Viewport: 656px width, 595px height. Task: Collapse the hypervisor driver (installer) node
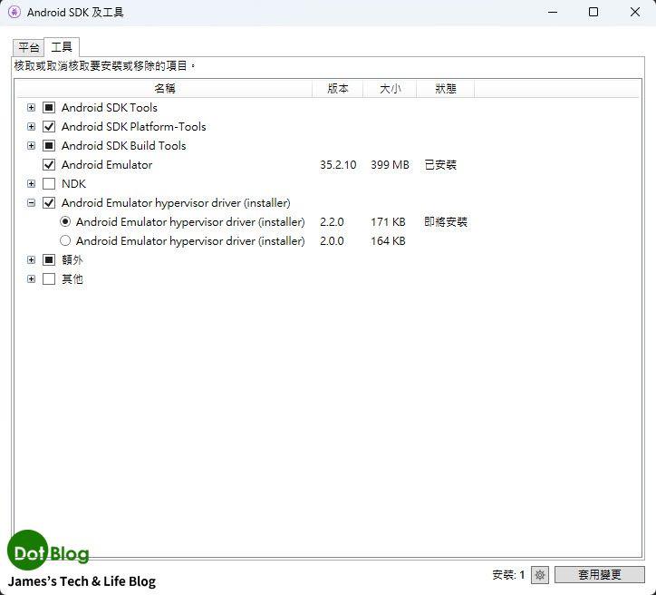coord(31,202)
